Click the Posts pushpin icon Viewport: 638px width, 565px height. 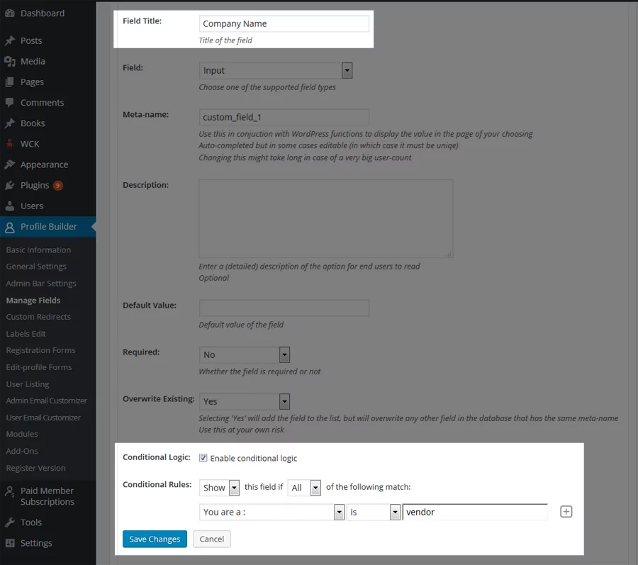[x=10, y=41]
